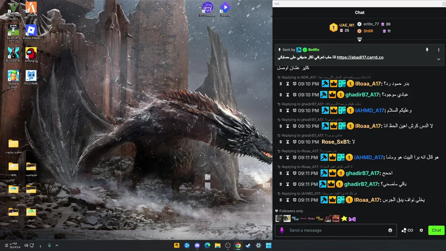The image size is (446, 251).
Task: Launch Roblox Player desktop icon
Action: pos(31,32)
